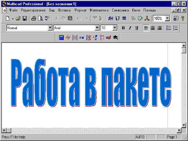Print the worksheet using printer icon
This screenshot has width=188, height=141.
tap(34, 19)
